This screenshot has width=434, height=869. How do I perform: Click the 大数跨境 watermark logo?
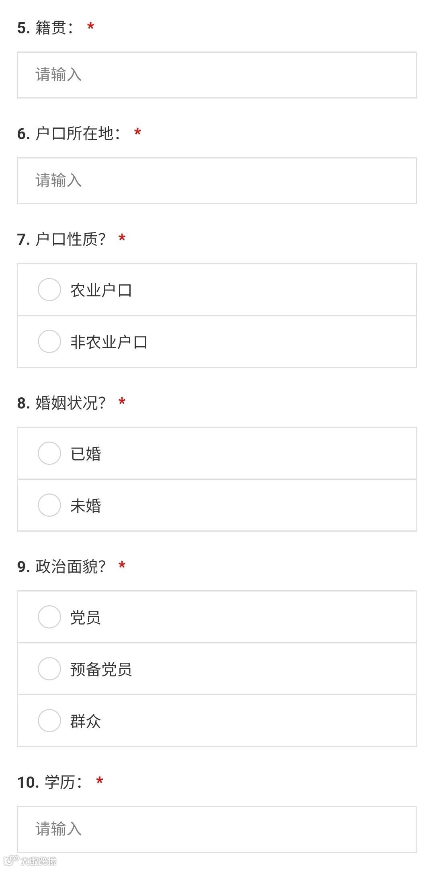click(x=31, y=861)
